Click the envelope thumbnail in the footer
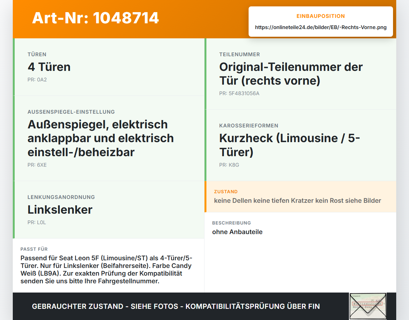Viewport: 409px width, 320px height. 368,306
